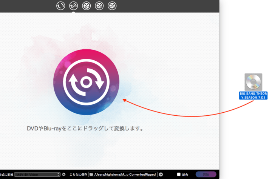
Task: Open the film reel editor tab icon
Action: (x=99, y=5)
